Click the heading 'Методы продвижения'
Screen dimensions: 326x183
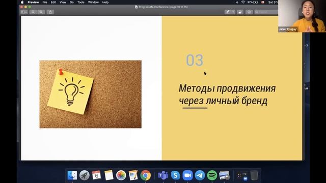click(227, 88)
